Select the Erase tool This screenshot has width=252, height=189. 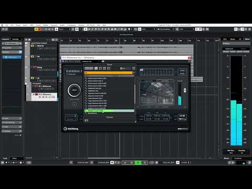(96, 29)
